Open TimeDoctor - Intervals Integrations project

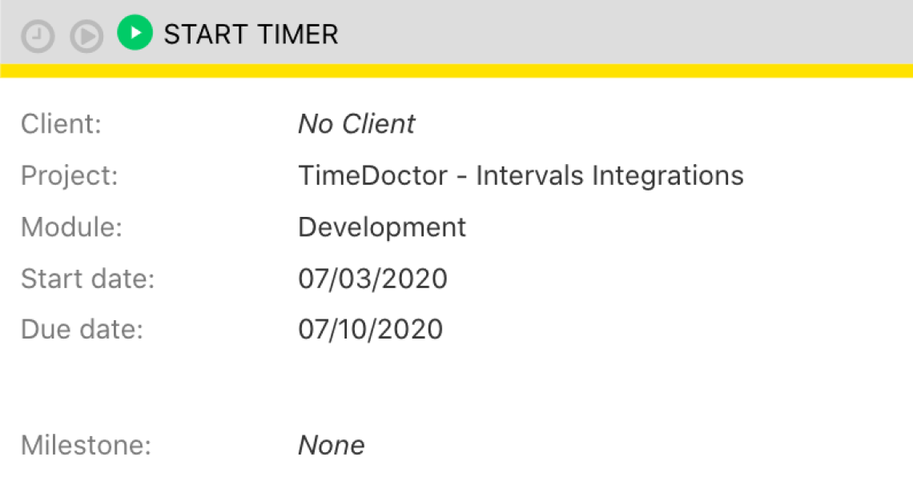(x=521, y=176)
